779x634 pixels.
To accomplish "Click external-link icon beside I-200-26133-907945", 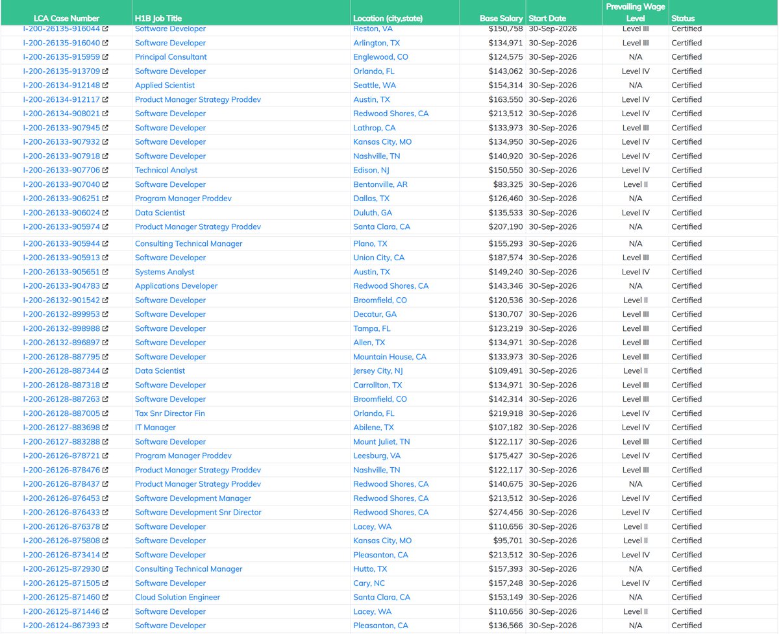I will 105,128.
